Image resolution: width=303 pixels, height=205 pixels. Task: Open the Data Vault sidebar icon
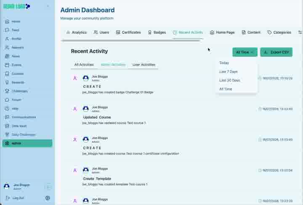(7, 126)
